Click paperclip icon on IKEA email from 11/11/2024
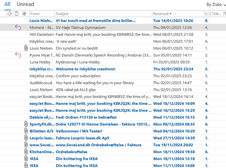The image size is (226, 168). (26, 165)
